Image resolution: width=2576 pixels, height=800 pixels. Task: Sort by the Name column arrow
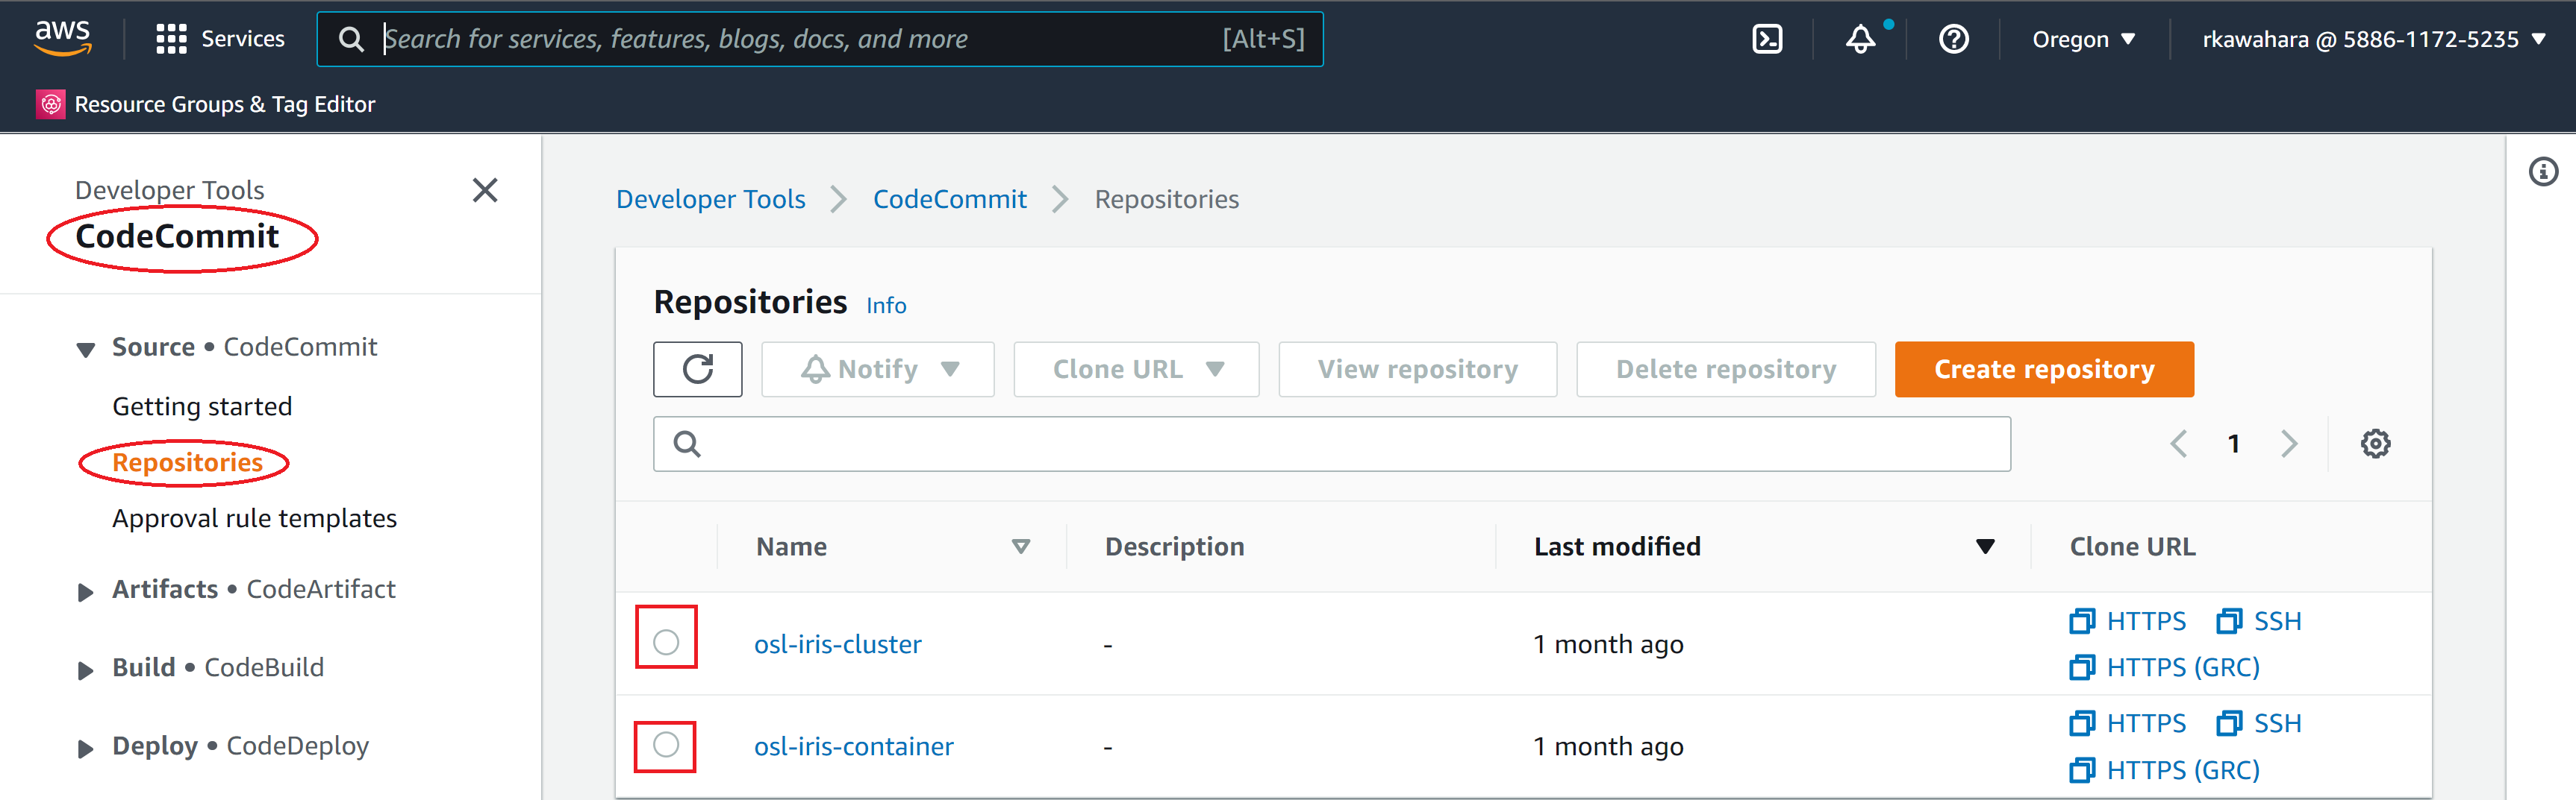point(1020,547)
